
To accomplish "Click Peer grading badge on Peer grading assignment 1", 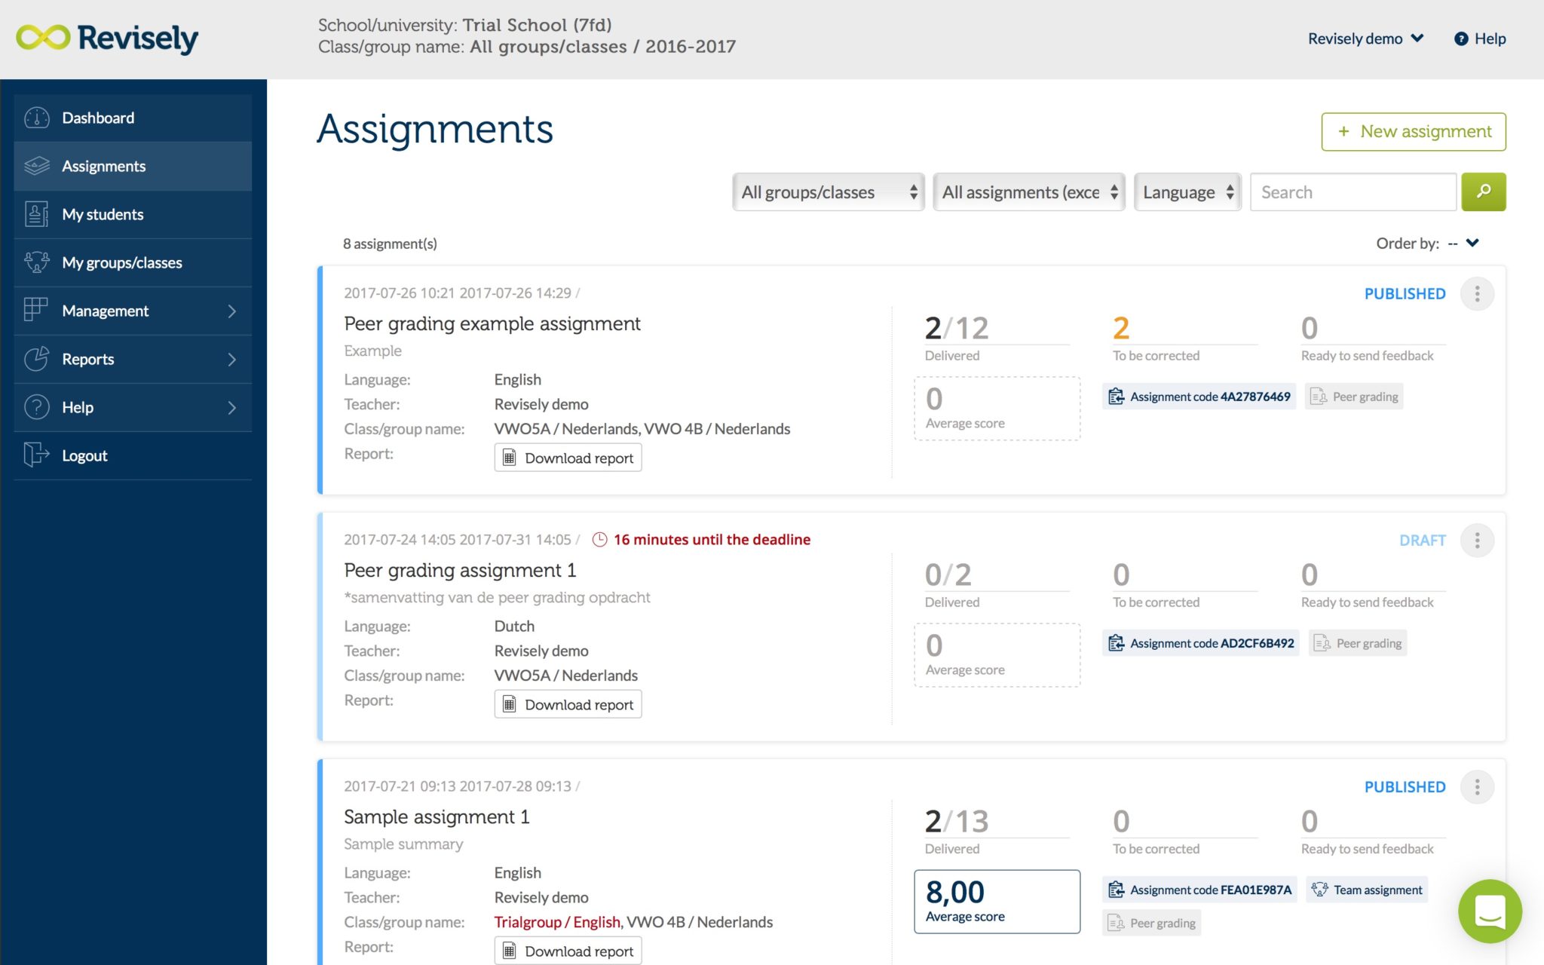I will point(1357,642).
